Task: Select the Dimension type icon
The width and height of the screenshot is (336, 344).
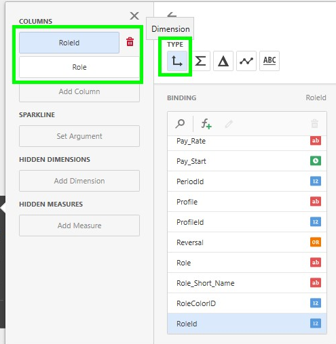Action: click(x=177, y=61)
